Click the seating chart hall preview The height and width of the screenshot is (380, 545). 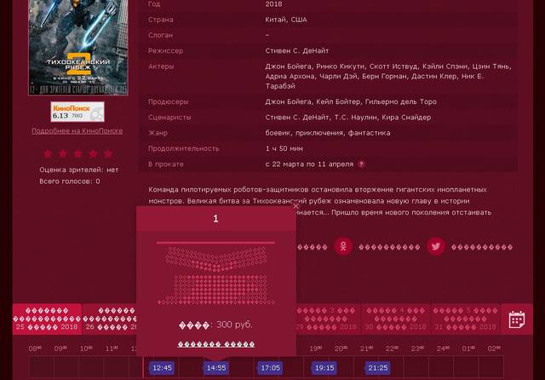click(x=216, y=274)
